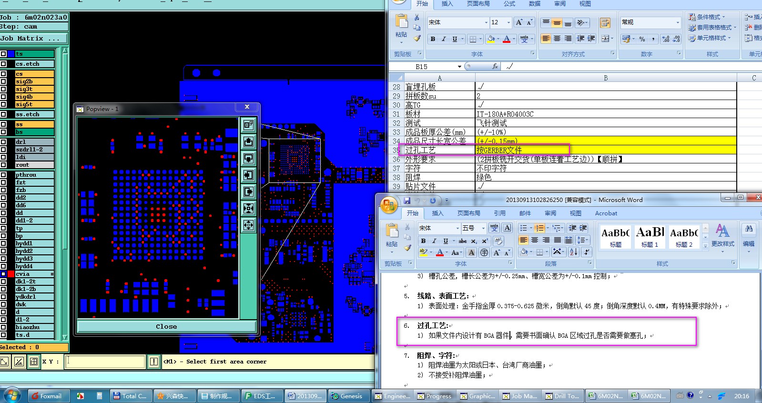
Task: Click Excel insert function fx icon
Action: point(495,66)
